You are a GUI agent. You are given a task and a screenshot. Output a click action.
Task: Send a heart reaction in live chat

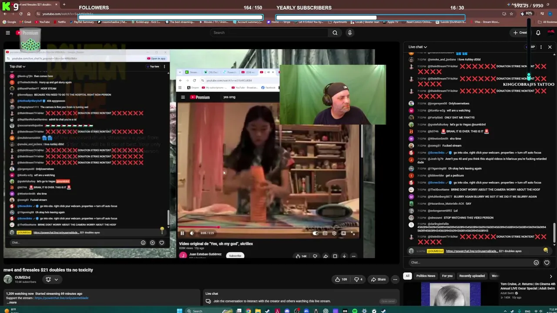(x=547, y=263)
